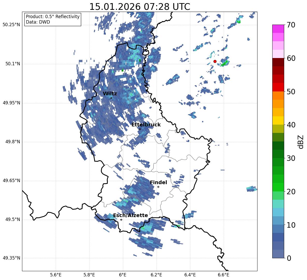
Task: Click the dBZ colorbar axis label
Action: click(301, 142)
